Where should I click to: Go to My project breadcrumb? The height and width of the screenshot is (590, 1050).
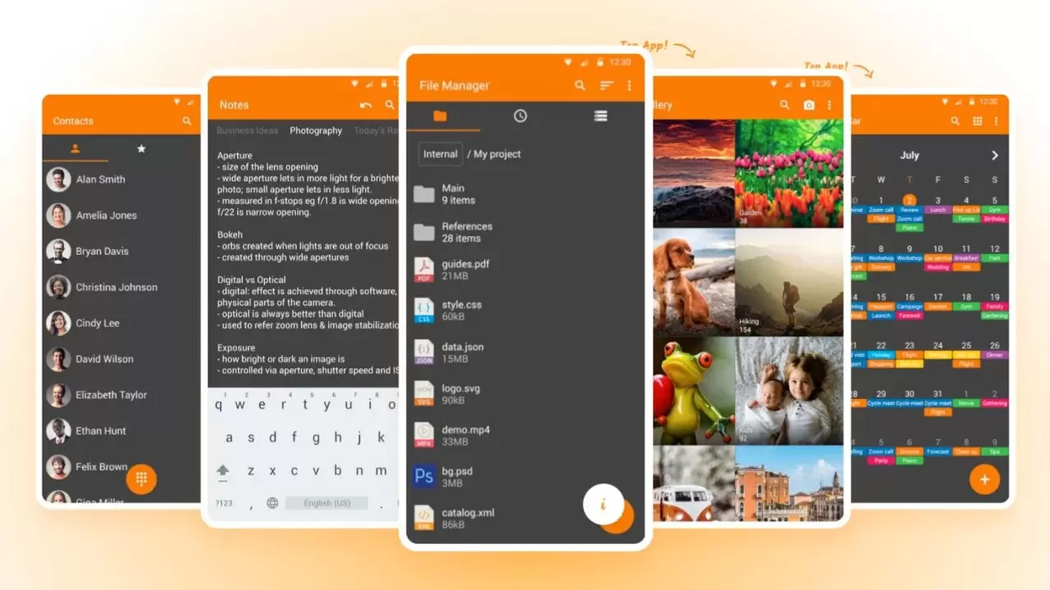pos(497,154)
